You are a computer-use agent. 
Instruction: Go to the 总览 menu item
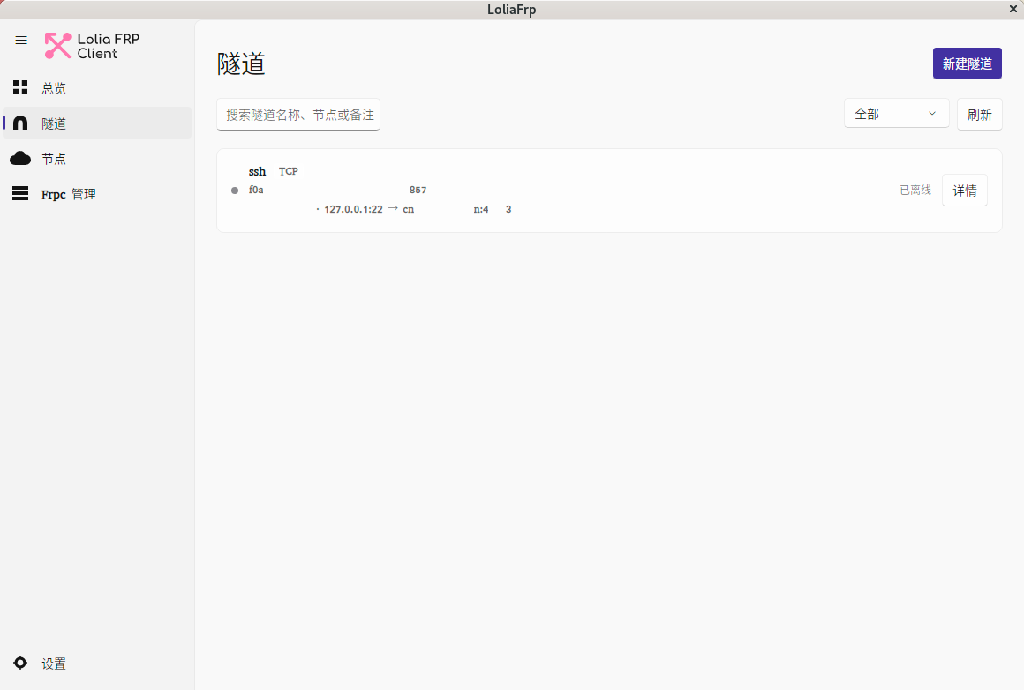pyautogui.click(x=97, y=87)
